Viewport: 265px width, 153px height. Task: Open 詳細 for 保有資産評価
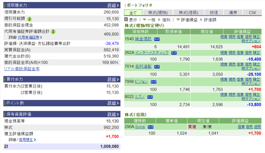tap(113, 114)
